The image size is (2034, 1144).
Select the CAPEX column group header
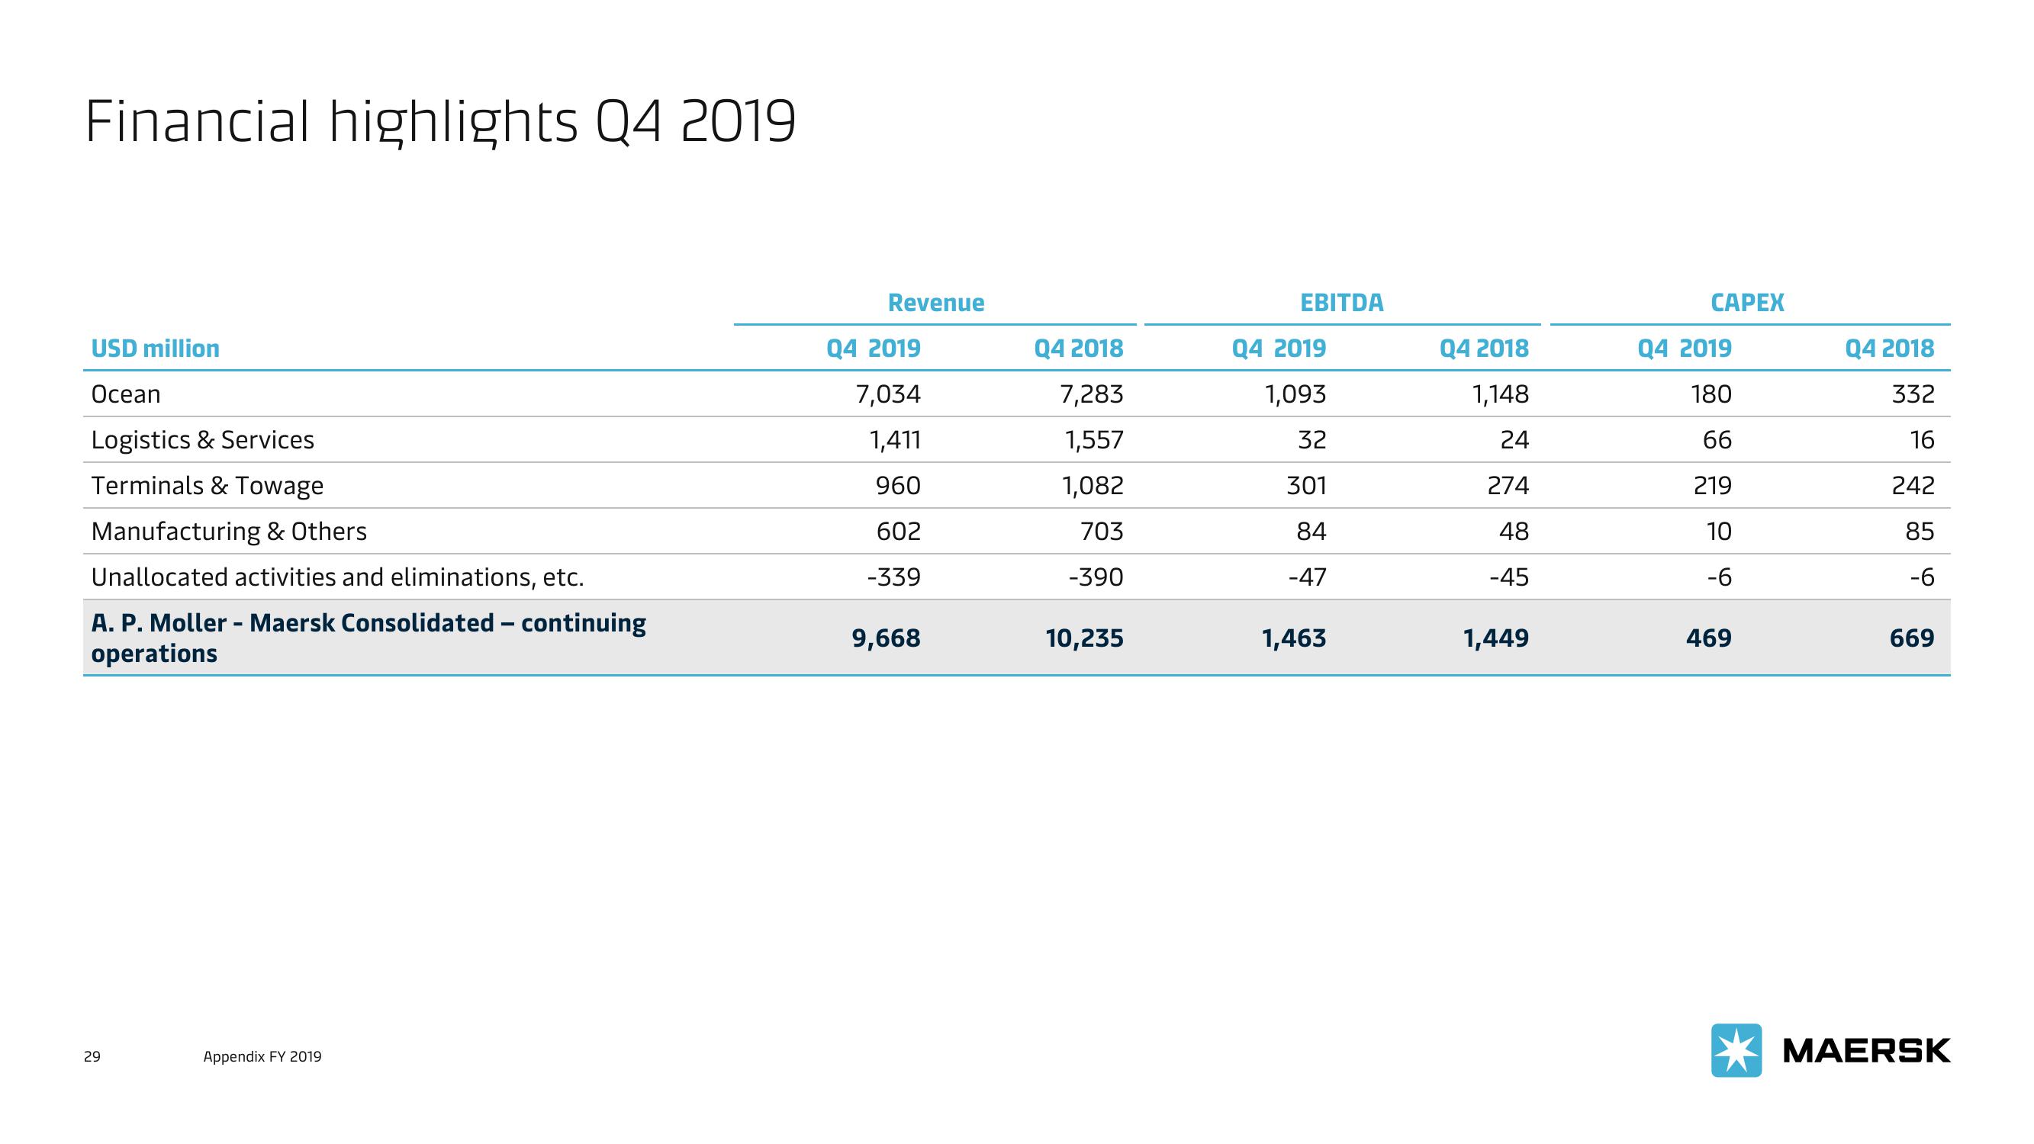tap(1746, 302)
